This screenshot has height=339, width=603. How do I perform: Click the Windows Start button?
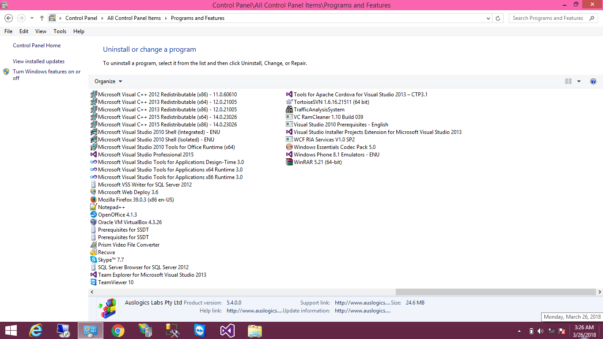click(x=11, y=331)
